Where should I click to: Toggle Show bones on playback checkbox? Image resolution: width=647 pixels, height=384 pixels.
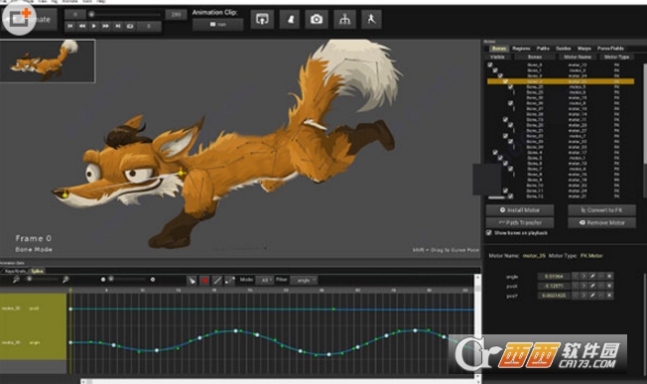point(489,233)
